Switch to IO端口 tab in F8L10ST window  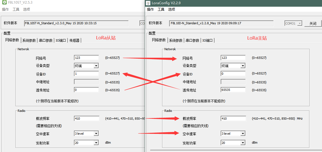pyautogui.click(x=61, y=40)
